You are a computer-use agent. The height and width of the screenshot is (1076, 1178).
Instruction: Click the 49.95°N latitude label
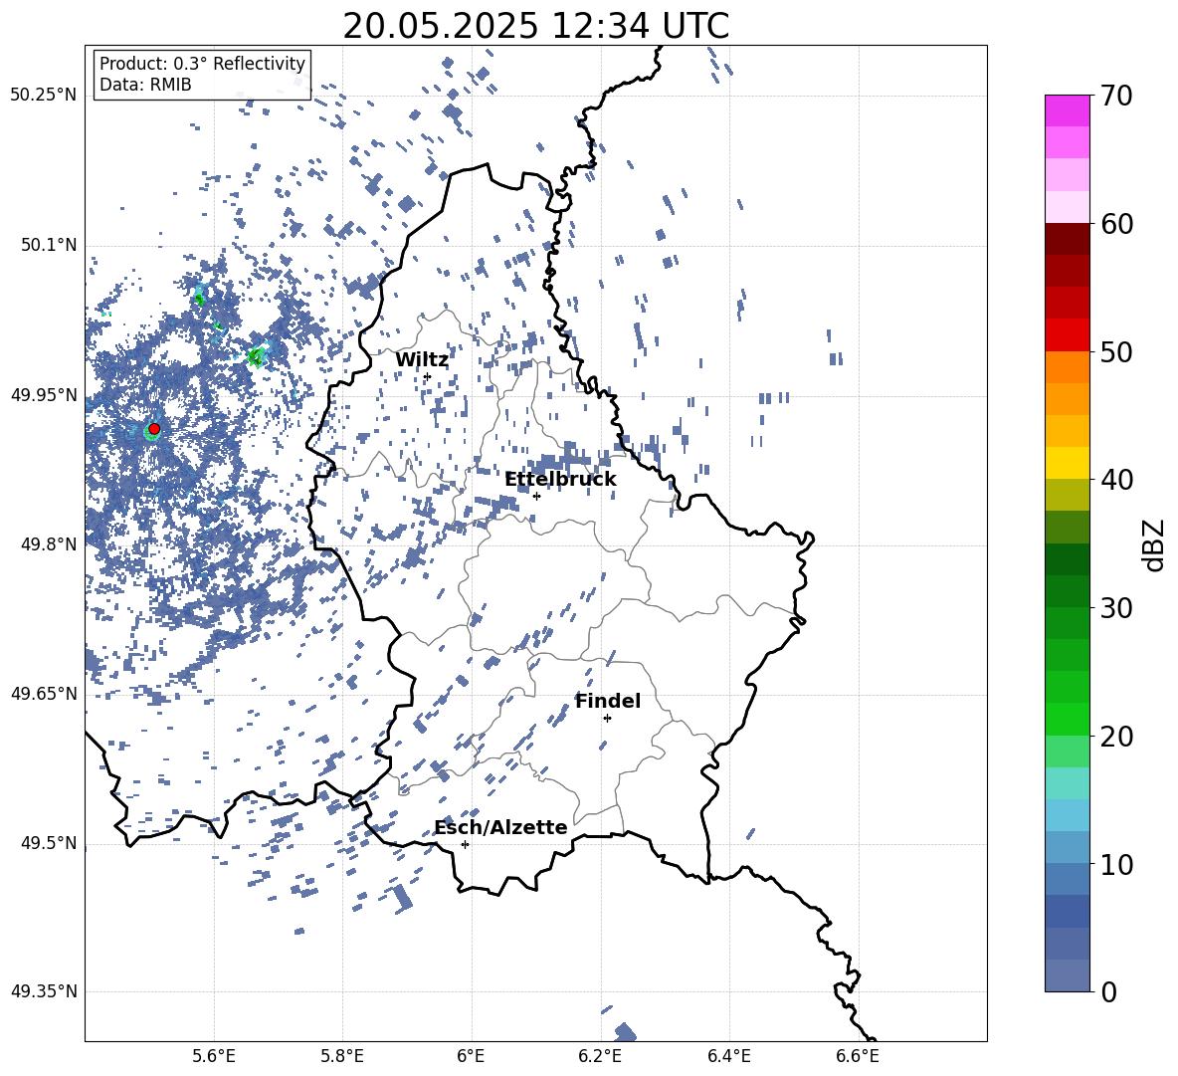[44, 395]
